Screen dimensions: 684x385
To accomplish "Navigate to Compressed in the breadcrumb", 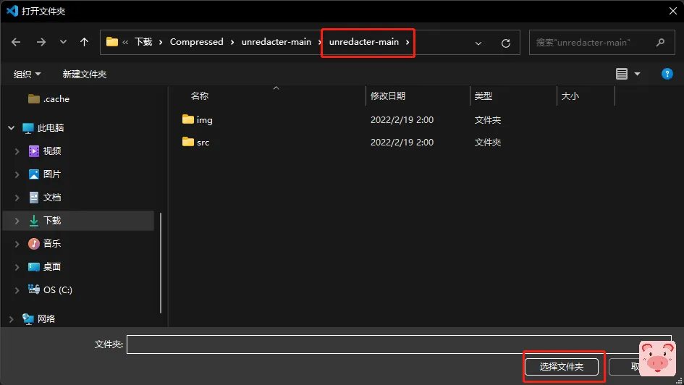I will [196, 42].
